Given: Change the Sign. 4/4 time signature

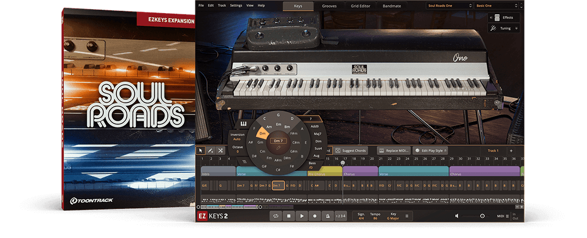Looking at the screenshot, I should (x=361, y=216).
